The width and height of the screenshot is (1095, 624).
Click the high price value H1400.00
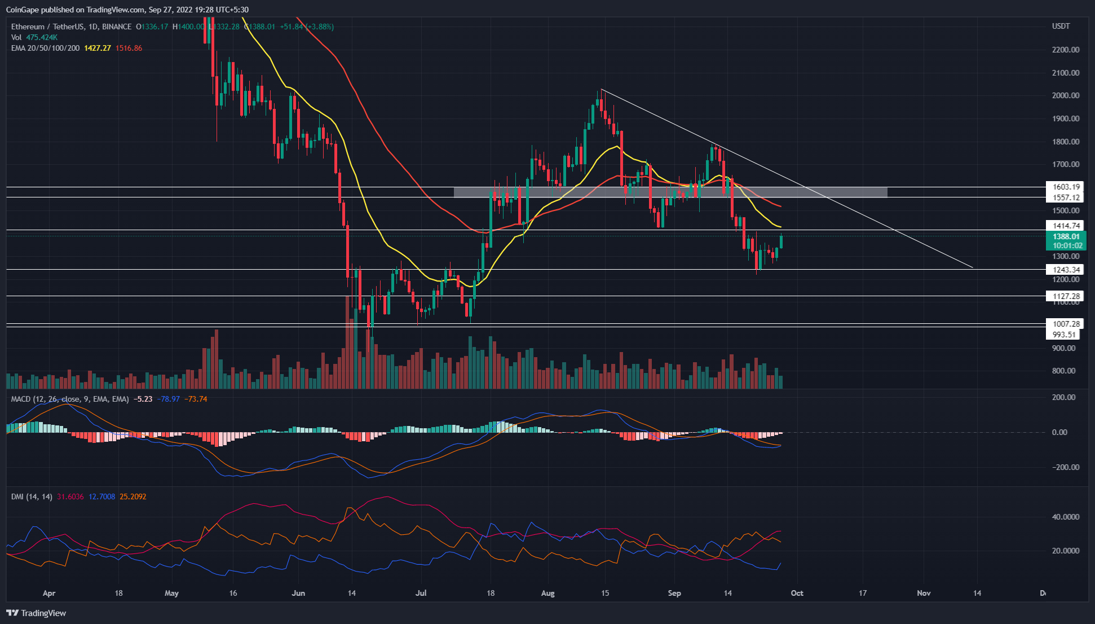(188, 27)
